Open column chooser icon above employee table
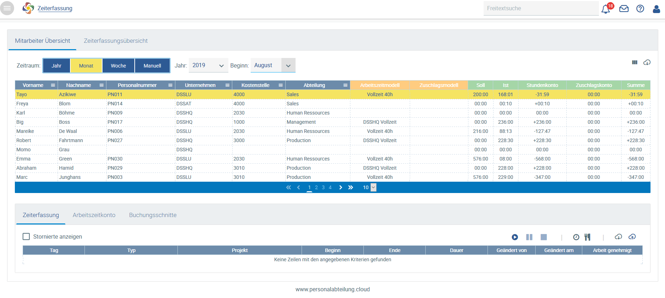 tap(635, 63)
